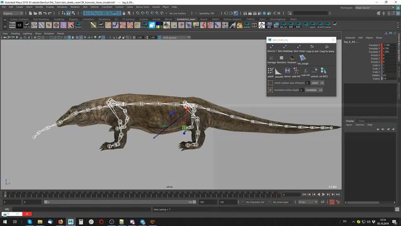Toggle checkbox beside check number max influences
401x226 pixels.
pyautogui.click(x=270, y=83)
